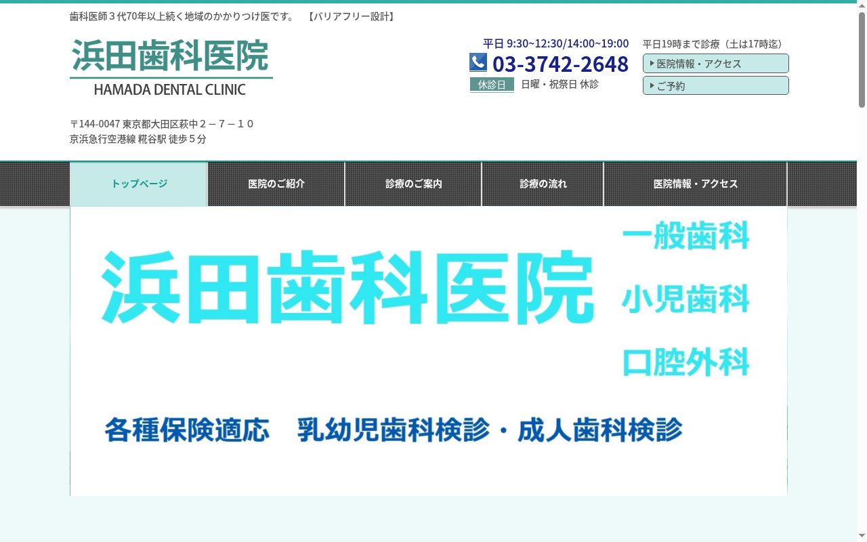The image size is (867, 542).
Task: Click the 休診日 label badge
Action: [x=492, y=85]
